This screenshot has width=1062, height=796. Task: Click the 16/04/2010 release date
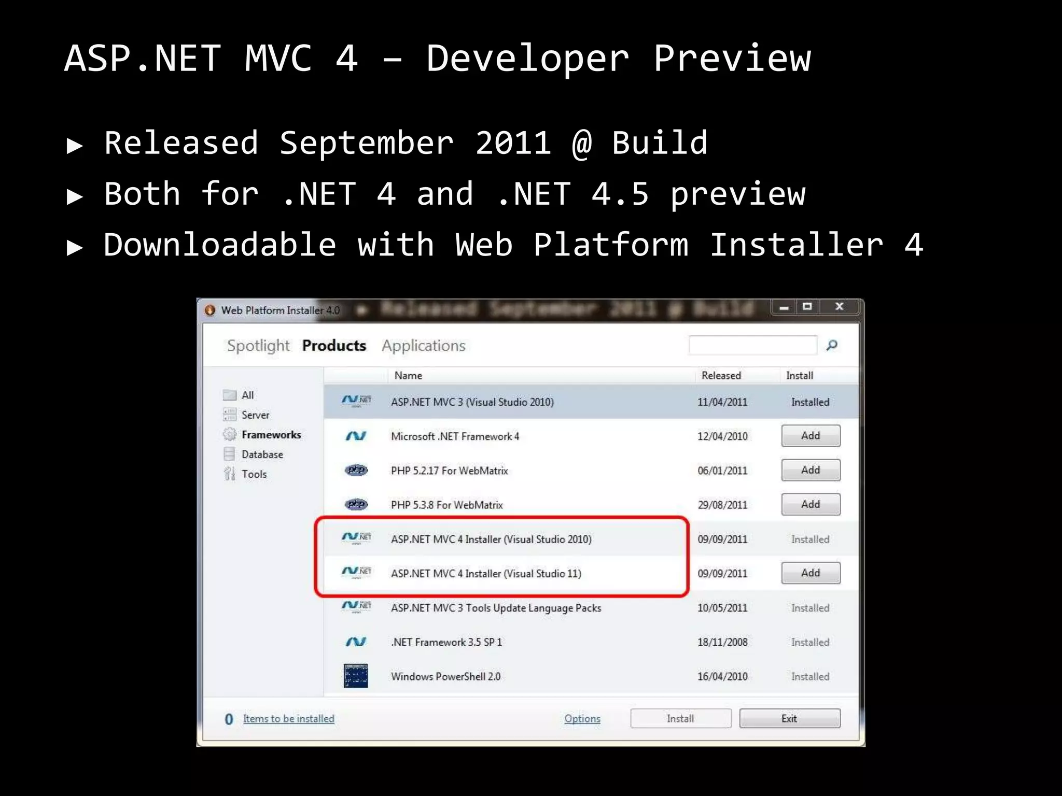722,676
